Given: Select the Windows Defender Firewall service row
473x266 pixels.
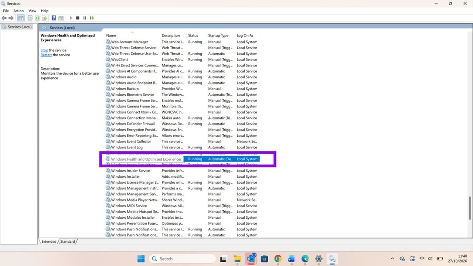Looking at the screenshot, I should 182,124.
